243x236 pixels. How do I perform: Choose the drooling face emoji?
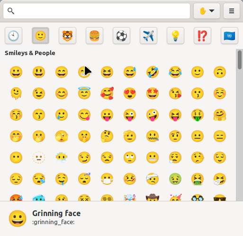(x=62, y=179)
